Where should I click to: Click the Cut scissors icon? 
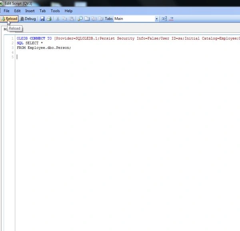coord(58,19)
